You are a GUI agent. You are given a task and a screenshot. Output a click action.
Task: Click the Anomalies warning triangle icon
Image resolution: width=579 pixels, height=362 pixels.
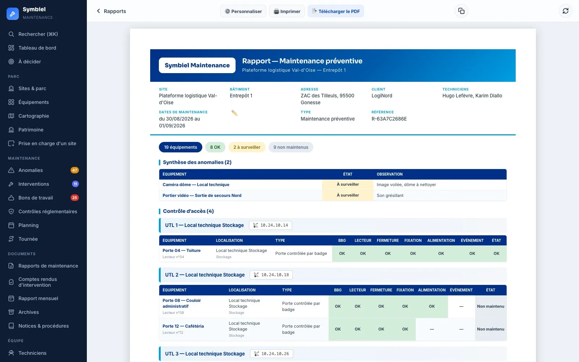click(x=11, y=170)
